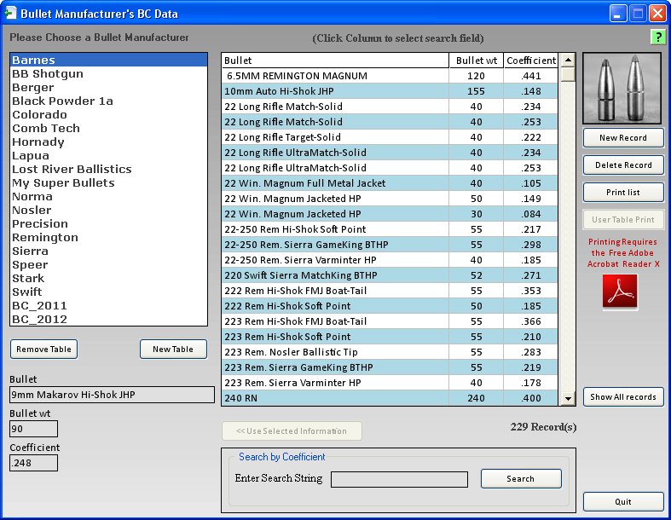Image resolution: width=671 pixels, height=520 pixels.
Task: Click the red Adobe Acrobat PDF icon
Action: click(620, 291)
